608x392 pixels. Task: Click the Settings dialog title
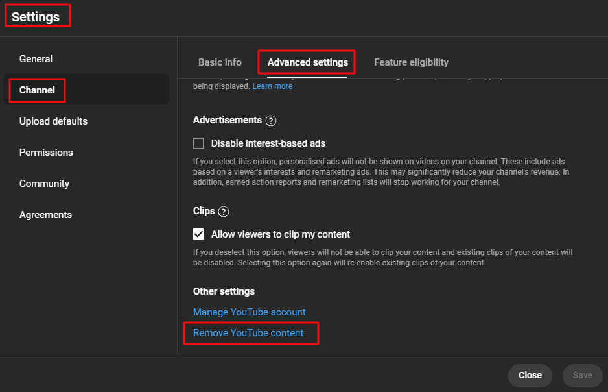[36, 17]
